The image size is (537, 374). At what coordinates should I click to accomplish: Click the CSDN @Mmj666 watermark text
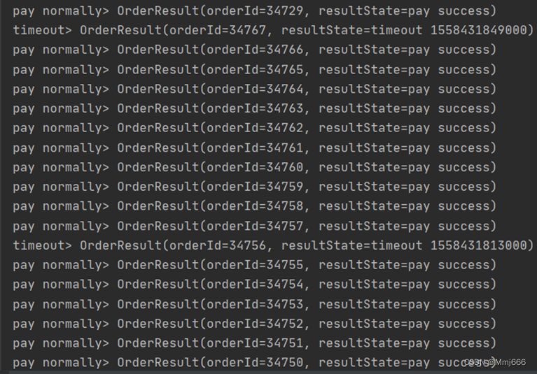pyautogui.click(x=495, y=362)
